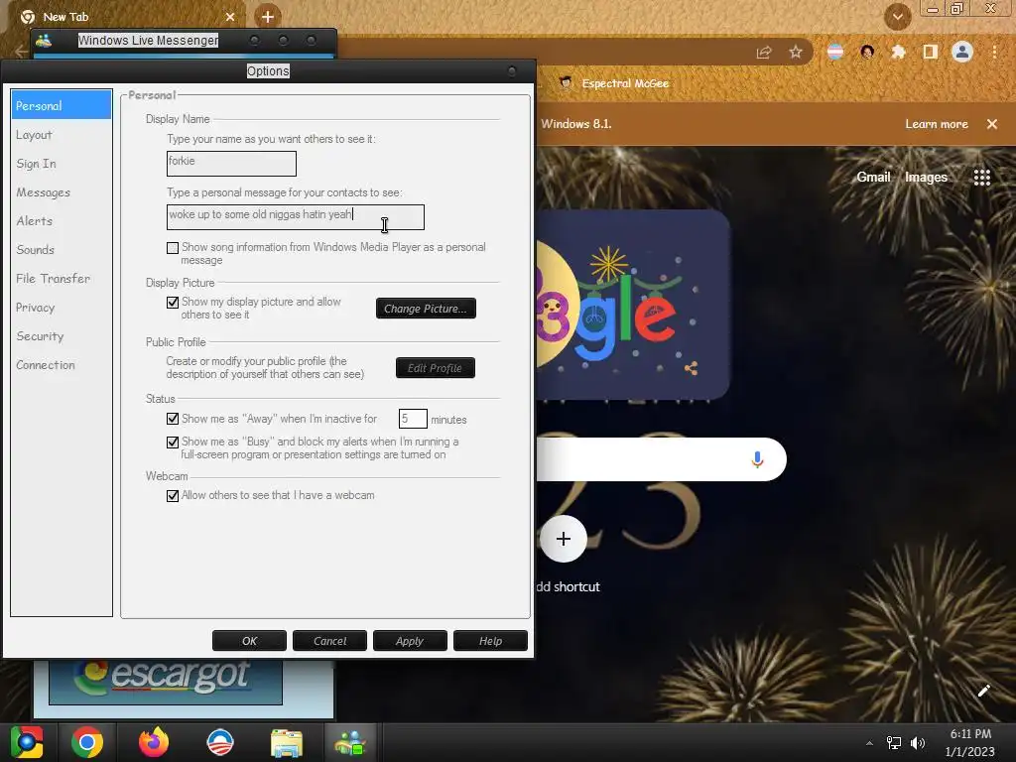The width and height of the screenshot is (1016, 762).
Task: Enable show song information from Media Player
Action: pos(173,247)
